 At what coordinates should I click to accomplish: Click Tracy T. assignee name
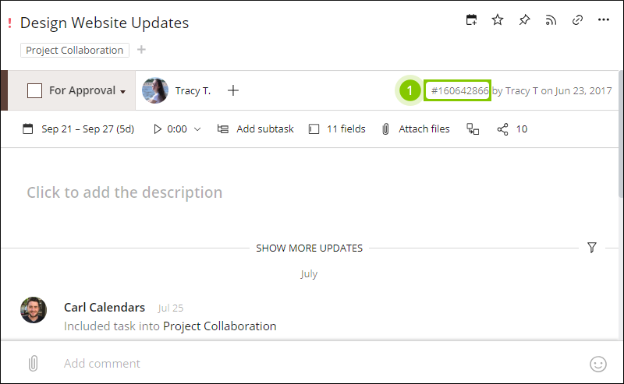[x=193, y=91]
